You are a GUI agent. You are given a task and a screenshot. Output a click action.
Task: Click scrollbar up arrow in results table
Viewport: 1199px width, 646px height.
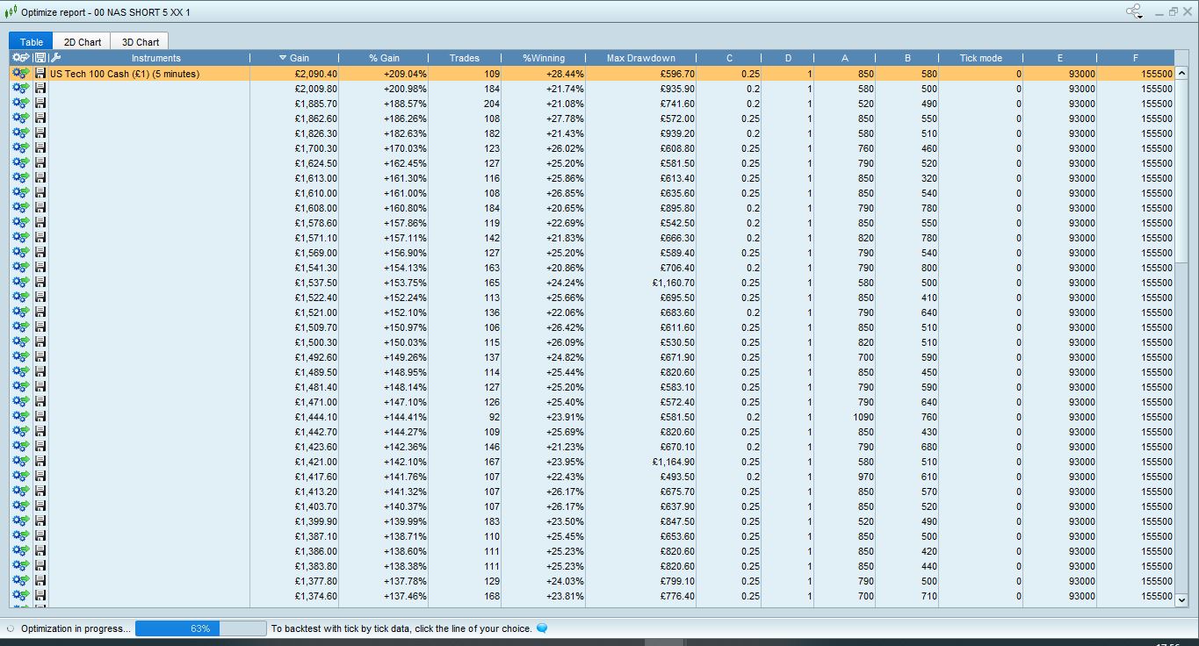[x=1181, y=73]
